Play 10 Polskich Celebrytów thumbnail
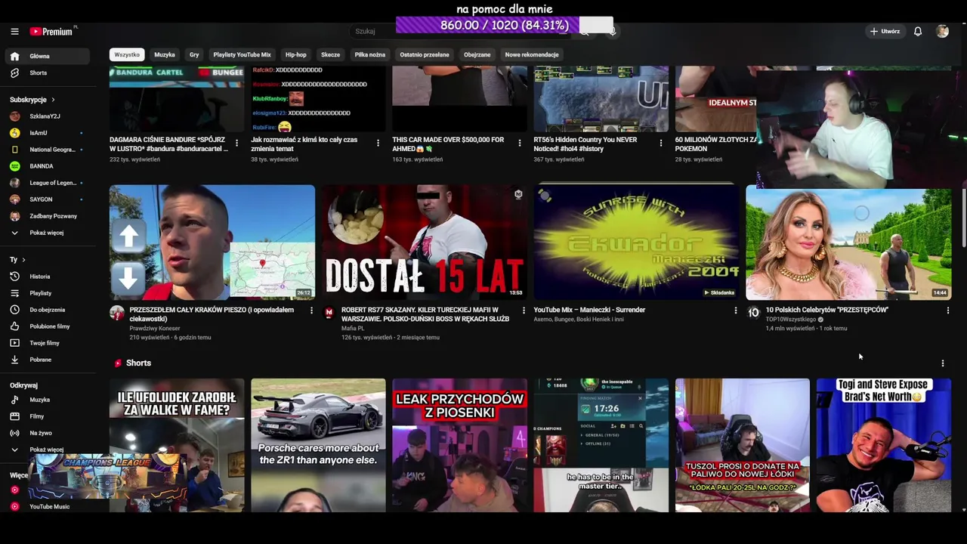This screenshot has width=967, height=544. (849, 244)
